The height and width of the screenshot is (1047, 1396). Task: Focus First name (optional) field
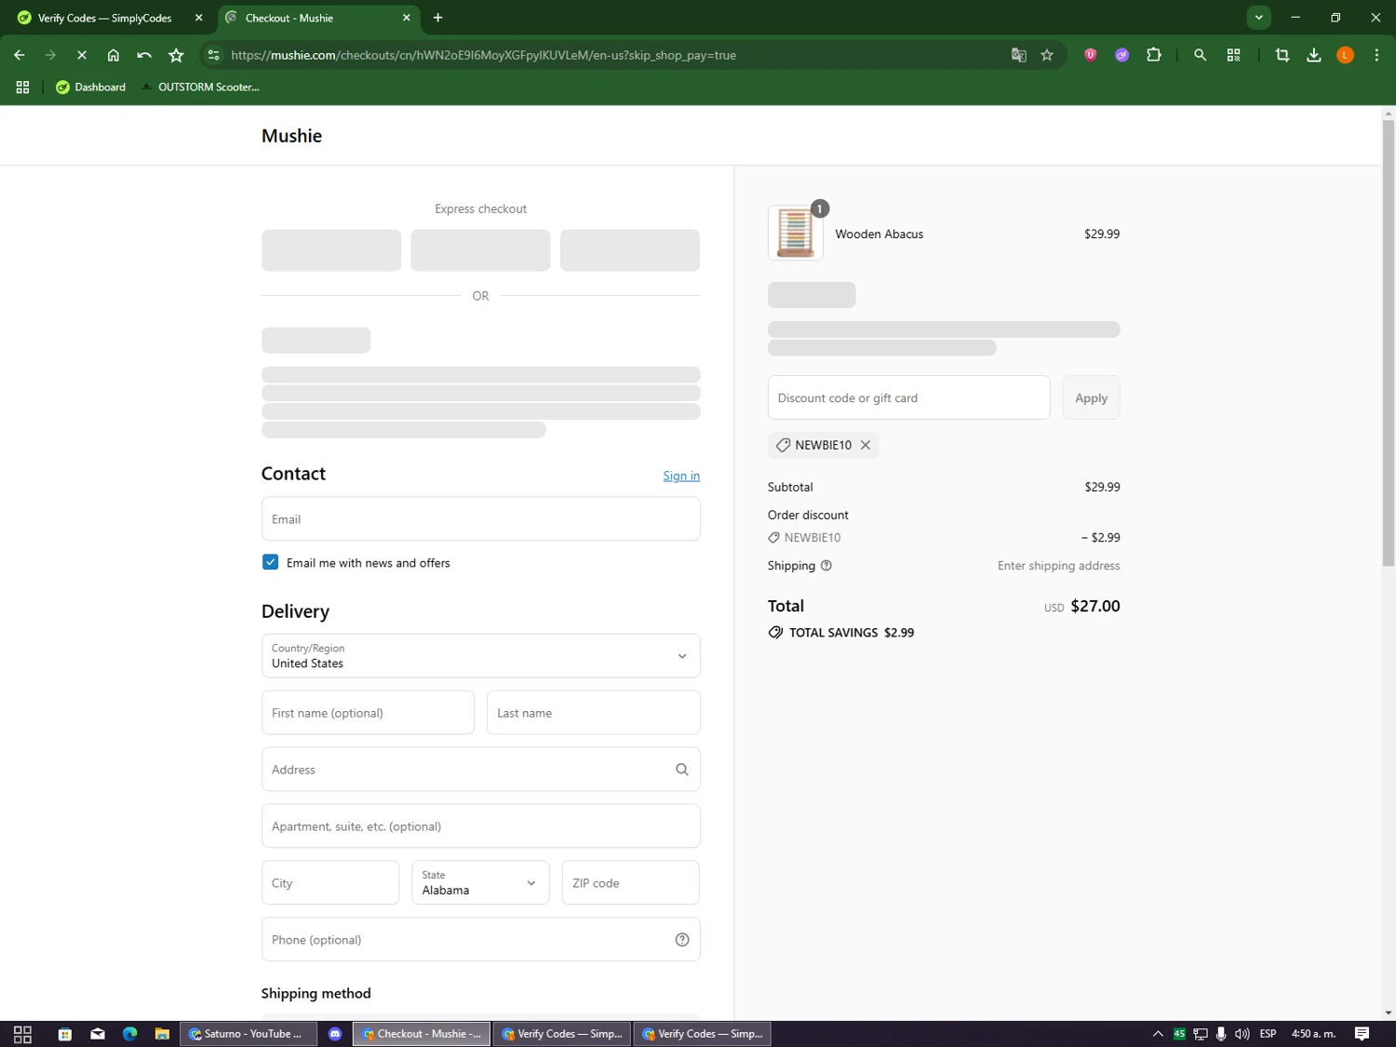click(368, 713)
